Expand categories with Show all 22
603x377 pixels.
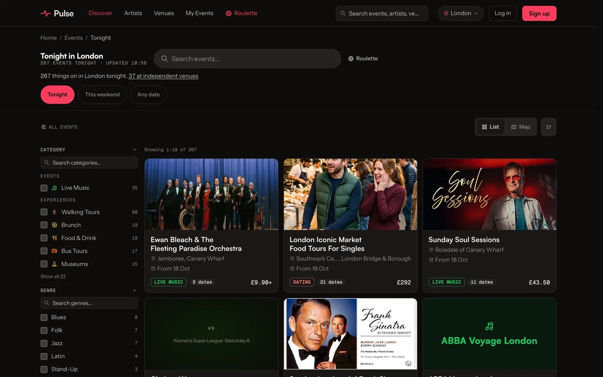53,276
